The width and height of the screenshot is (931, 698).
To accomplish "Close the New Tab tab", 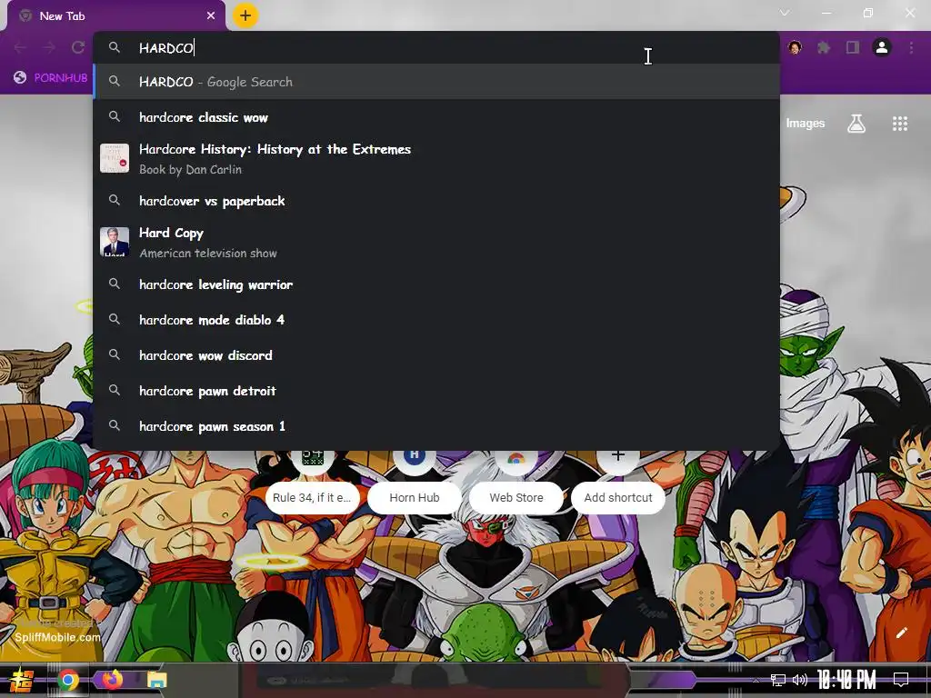I will click(211, 16).
